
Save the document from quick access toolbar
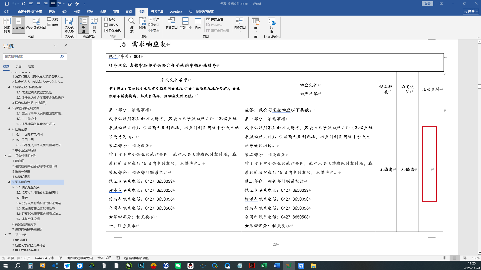point(7,4)
